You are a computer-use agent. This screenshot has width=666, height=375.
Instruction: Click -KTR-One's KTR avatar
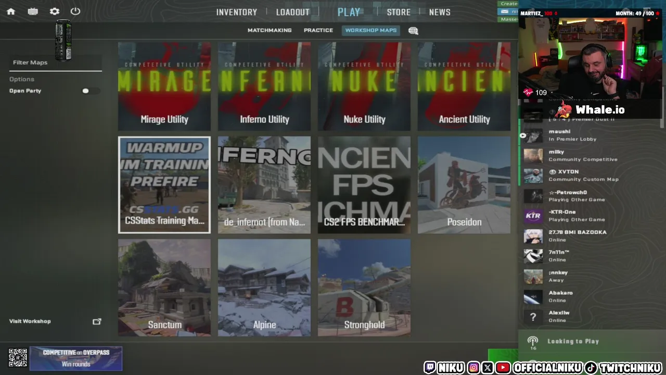533,216
